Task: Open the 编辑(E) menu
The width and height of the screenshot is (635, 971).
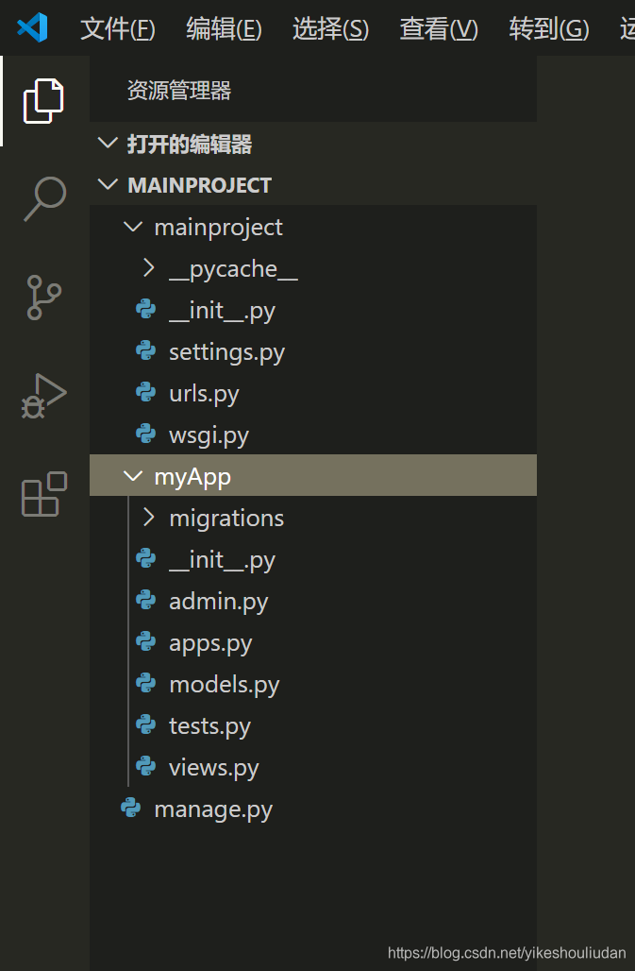Action: pyautogui.click(x=224, y=28)
